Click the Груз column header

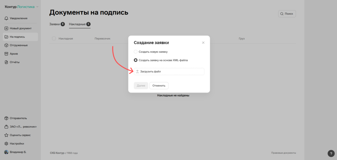242,39
